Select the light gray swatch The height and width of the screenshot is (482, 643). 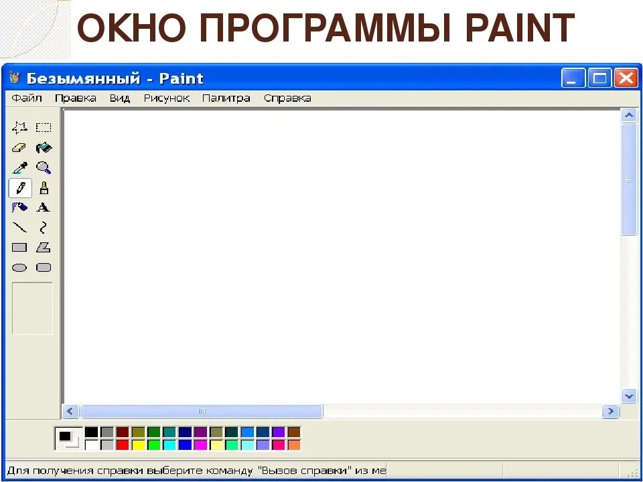[x=107, y=445]
